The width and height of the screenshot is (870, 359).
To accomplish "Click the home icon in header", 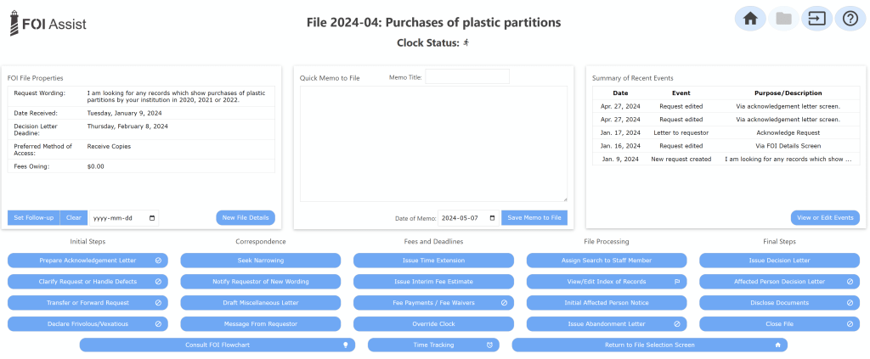I will (750, 18).
